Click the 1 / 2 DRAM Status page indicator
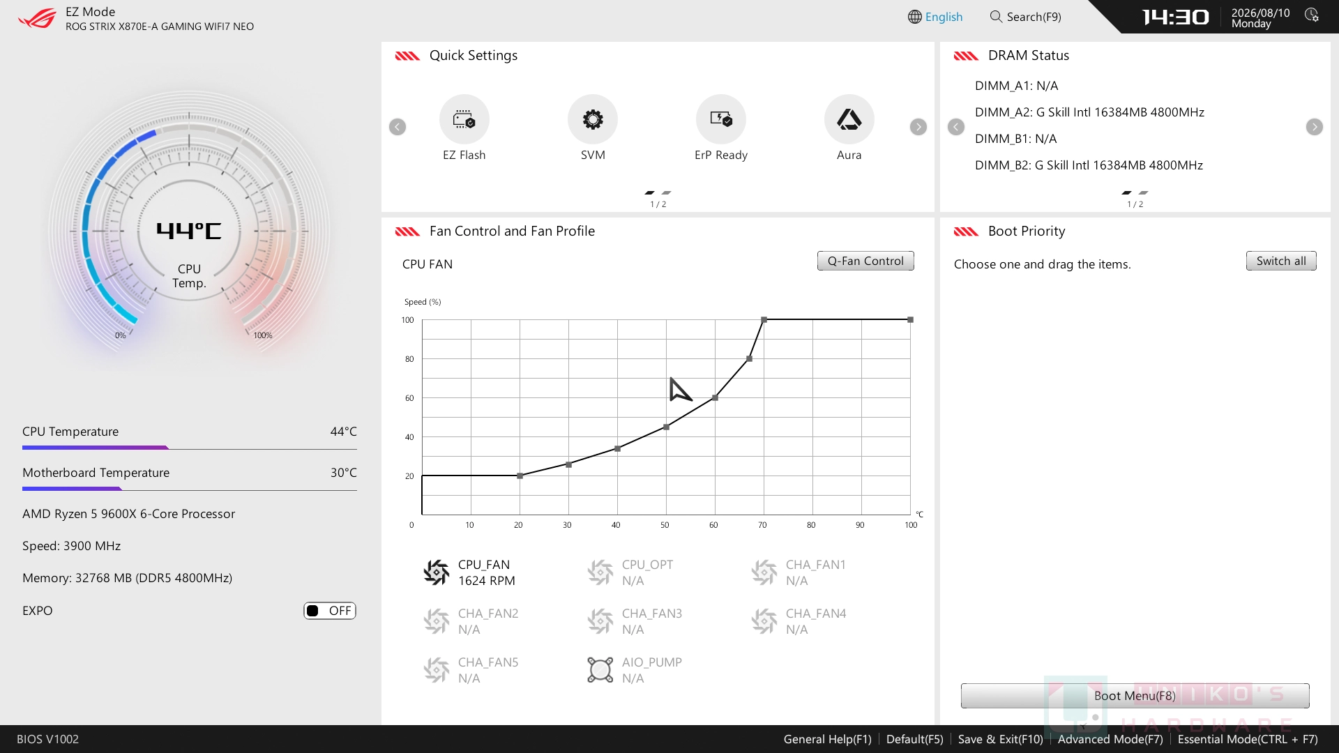 (x=1135, y=204)
